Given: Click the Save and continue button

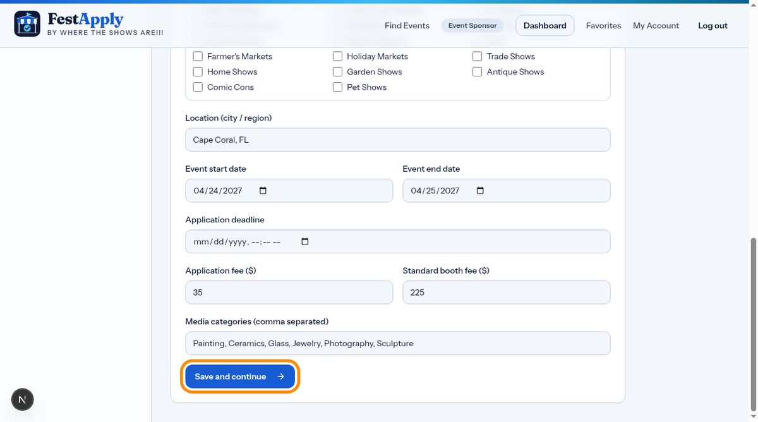Looking at the screenshot, I should coord(240,377).
